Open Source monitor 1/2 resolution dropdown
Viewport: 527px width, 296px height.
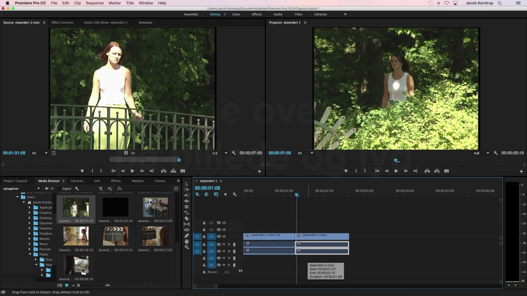[x=219, y=153]
